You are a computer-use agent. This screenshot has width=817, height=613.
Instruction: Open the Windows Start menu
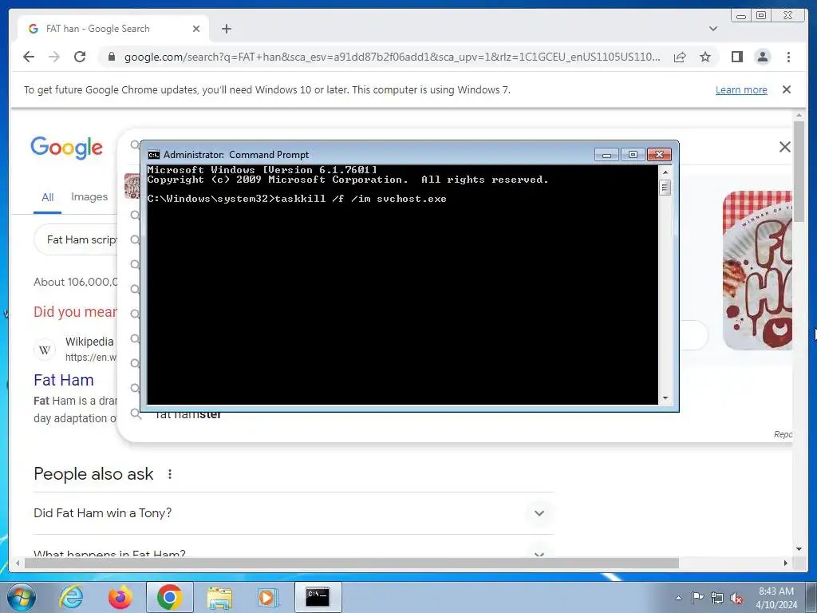pos(22,597)
